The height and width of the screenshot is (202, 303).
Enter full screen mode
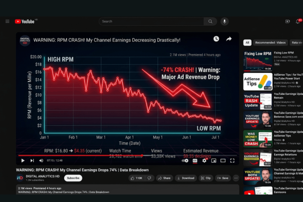pos(232,161)
